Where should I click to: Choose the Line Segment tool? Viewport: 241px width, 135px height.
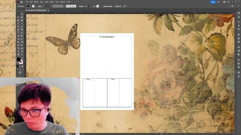22,23
